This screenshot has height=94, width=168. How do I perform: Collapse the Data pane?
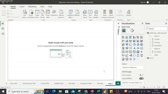[x=166, y=23]
